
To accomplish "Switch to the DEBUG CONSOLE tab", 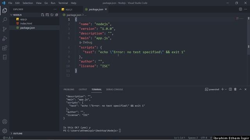I will (114, 89).
